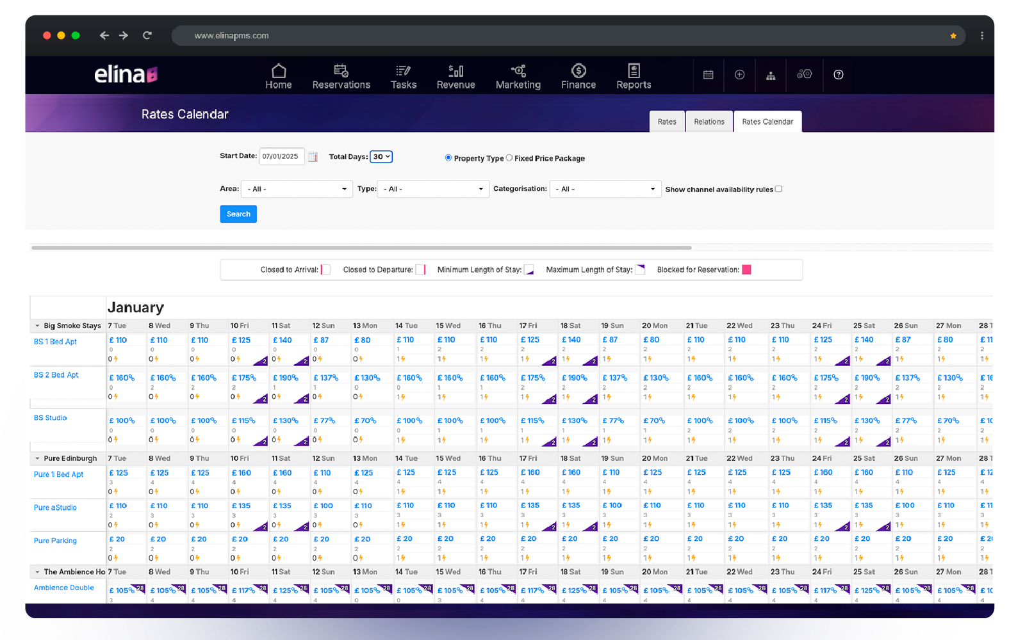Select the Fixed Price Package radio button
The height and width of the screenshot is (640, 1025).
click(509, 158)
